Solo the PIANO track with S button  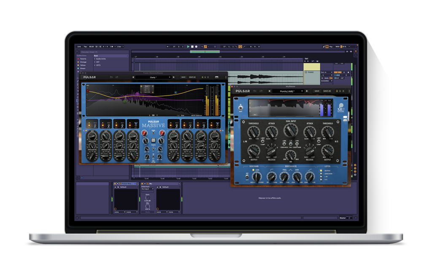coord(344,72)
